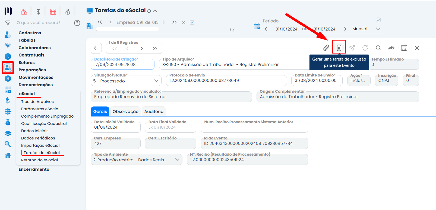This screenshot has height=210, width=436.
Task: Open the help question mark icon
Action: pyautogui.click(x=77, y=23)
